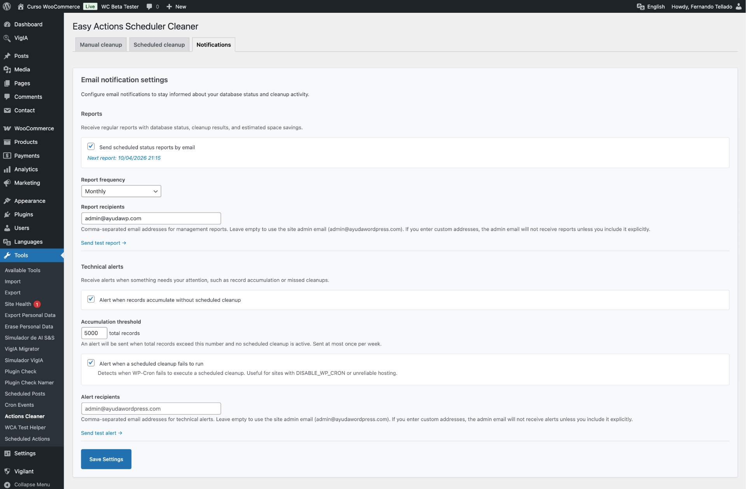Click the WordPress logo icon
The height and width of the screenshot is (489, 746).
(7, 7)
